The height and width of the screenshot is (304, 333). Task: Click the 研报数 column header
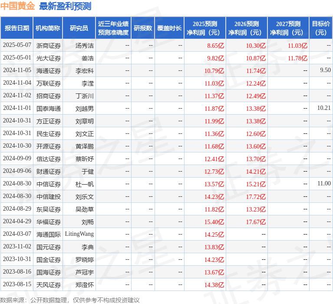[142, 28]
